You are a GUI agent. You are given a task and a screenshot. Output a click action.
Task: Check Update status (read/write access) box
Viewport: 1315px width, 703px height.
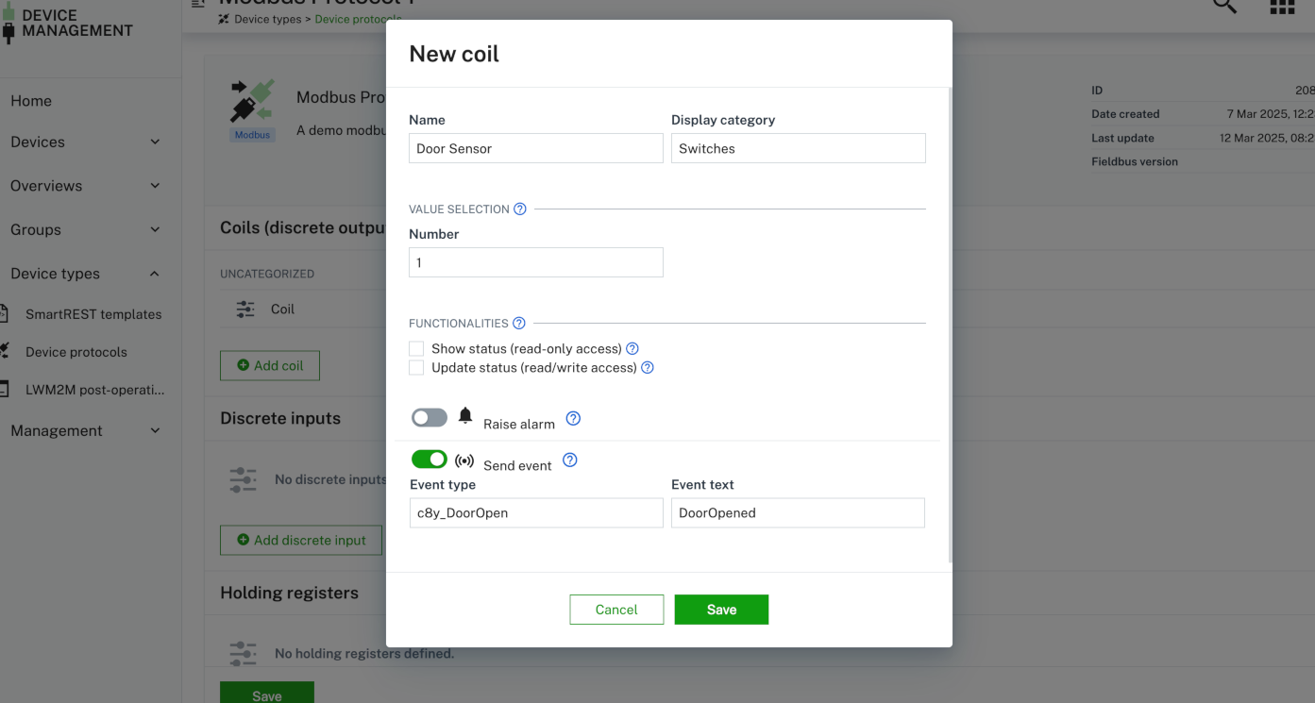click(x=416, y=368)
